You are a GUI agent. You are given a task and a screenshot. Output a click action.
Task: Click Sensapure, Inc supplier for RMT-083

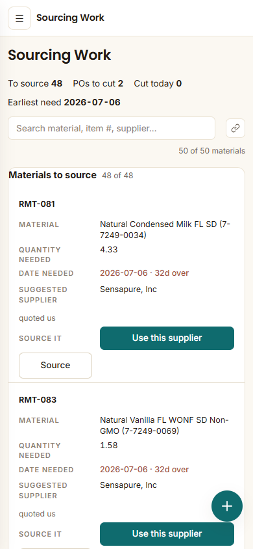pos(128,485)
